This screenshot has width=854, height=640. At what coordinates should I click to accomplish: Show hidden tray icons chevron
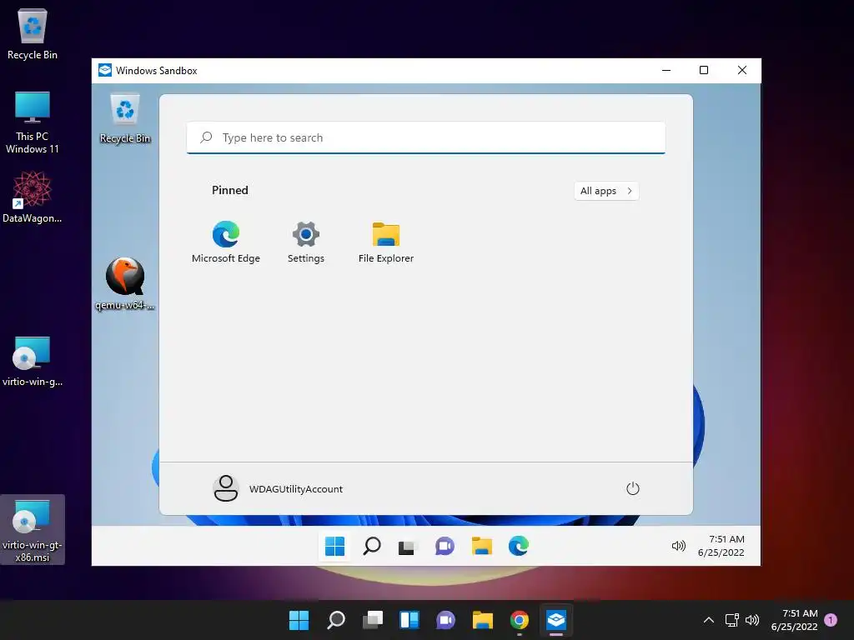pyautogui.click(x=709, y=620)
